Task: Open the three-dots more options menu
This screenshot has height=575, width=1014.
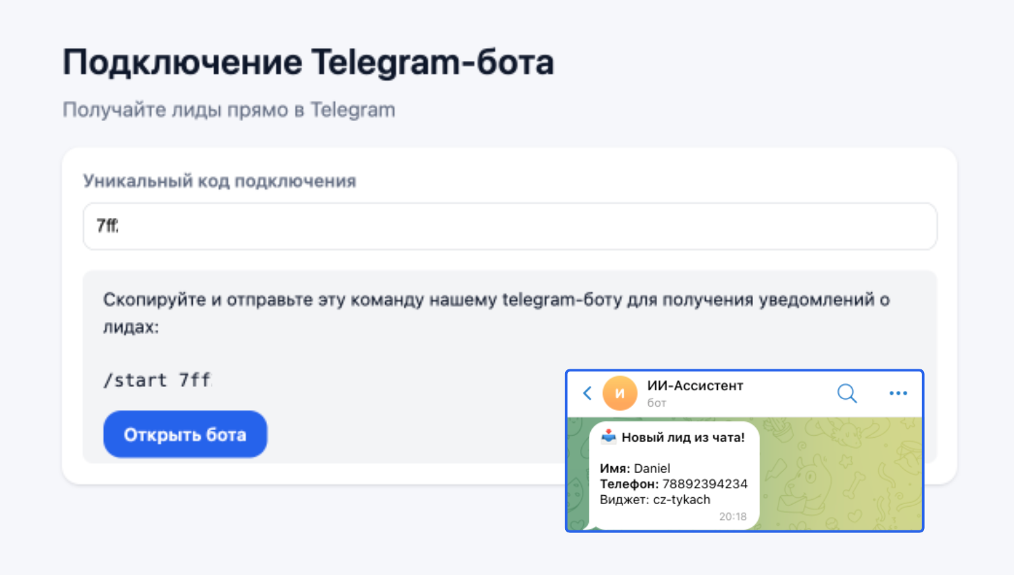Action: (898, 393)
